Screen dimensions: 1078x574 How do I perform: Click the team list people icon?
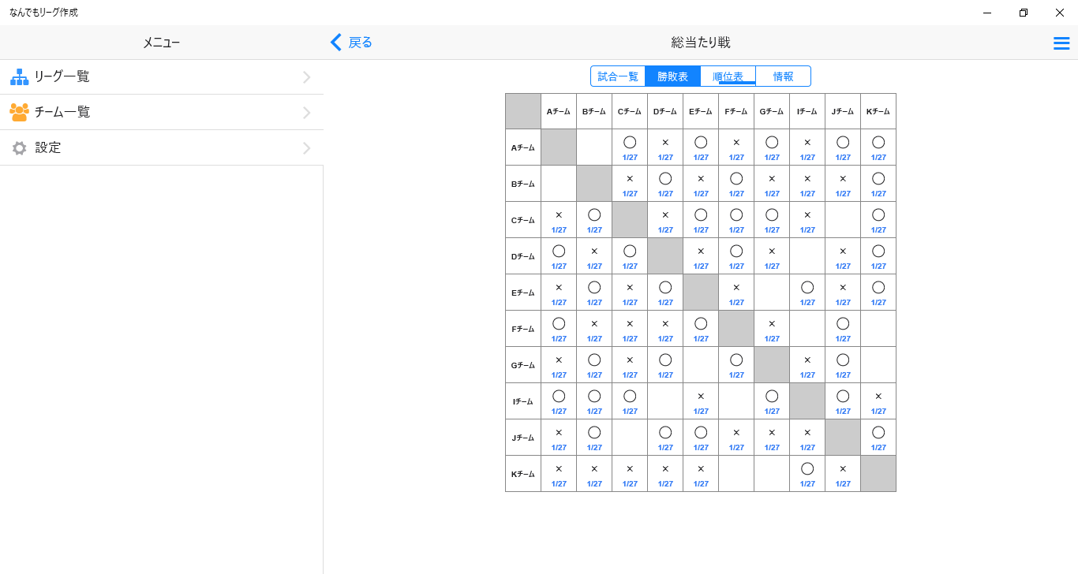pos(18,111)
